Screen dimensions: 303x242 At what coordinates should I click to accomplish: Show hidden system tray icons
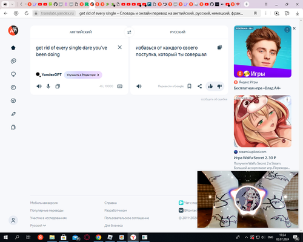(246, 237)
